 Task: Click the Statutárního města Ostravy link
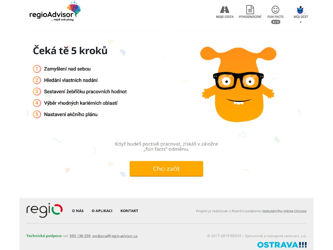[x=284, y=211]
